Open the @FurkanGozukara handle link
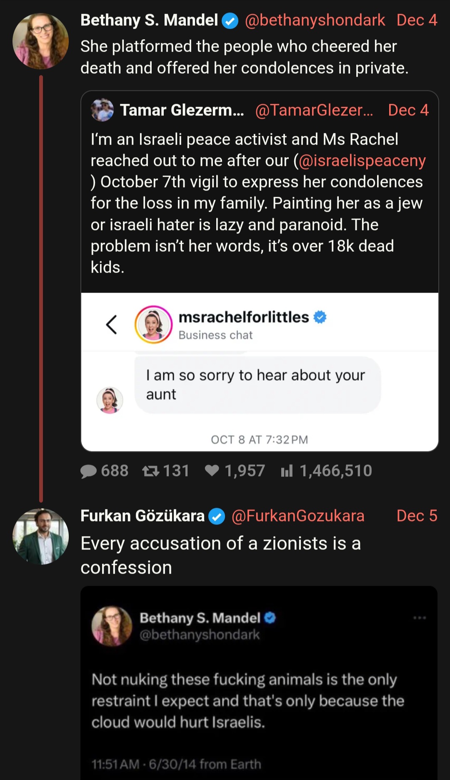The height and width of the screenshot is (780, 450). [x=298, y=516]
